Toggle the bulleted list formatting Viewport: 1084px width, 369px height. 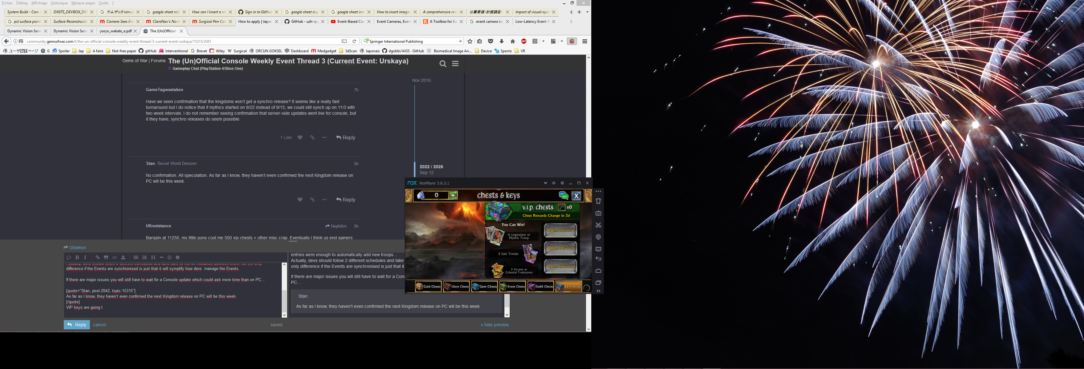136,257
